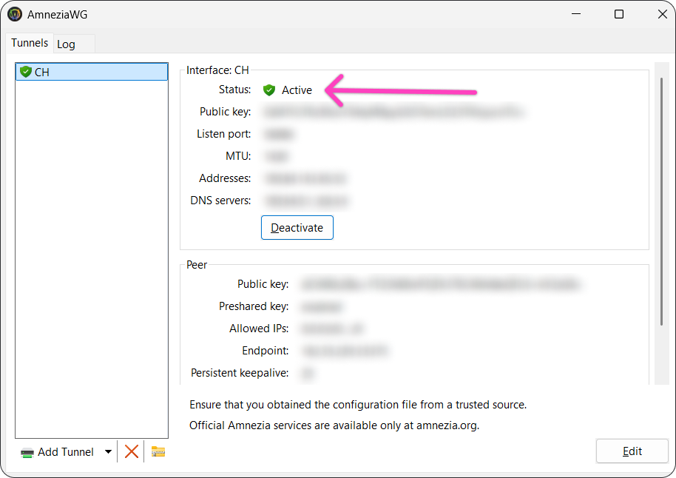Remove selected tunnel with red X icon
This screenshot has width=676, height=478.
132,451
